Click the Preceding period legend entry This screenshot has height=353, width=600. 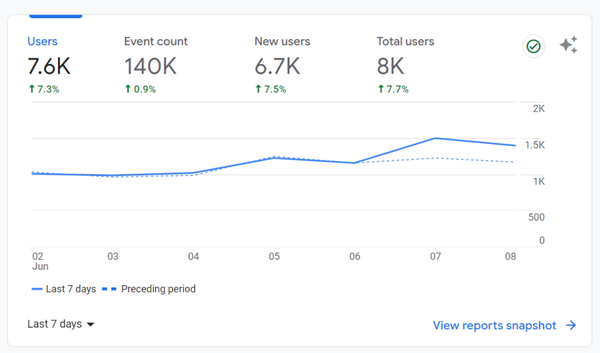pos(149,289)
